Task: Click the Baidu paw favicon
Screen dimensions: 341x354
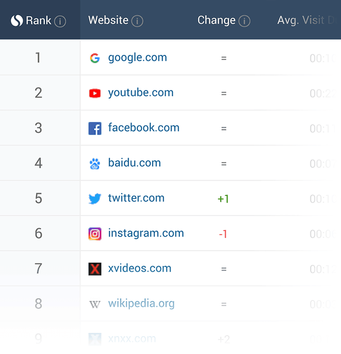Action: pyautogui.click(x=95, y=164)
